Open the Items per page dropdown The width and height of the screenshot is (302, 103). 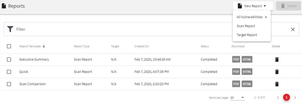(x=238, y=97)
